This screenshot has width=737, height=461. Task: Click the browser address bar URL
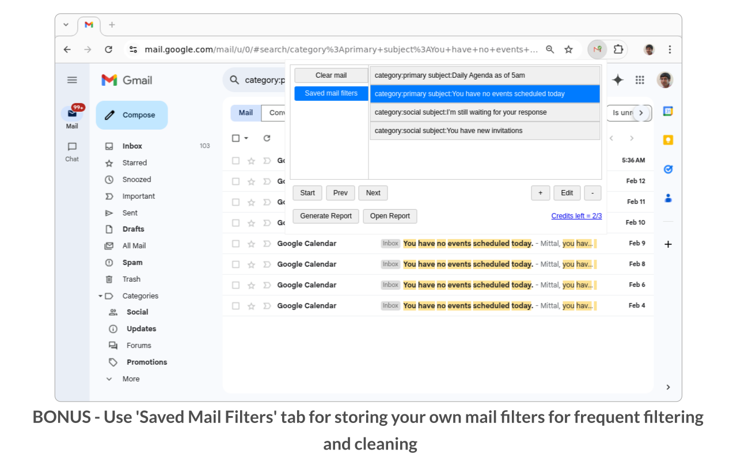[x=341, y=50]
